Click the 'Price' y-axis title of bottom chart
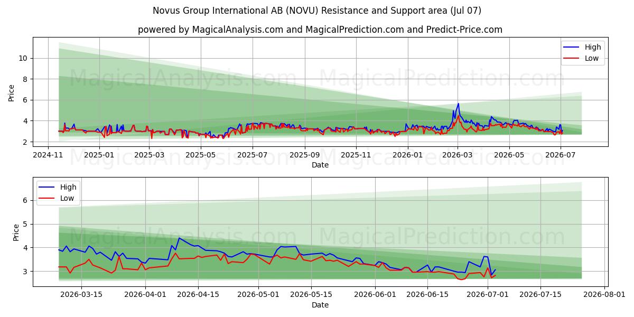634x317 pixels. [15, 232]
